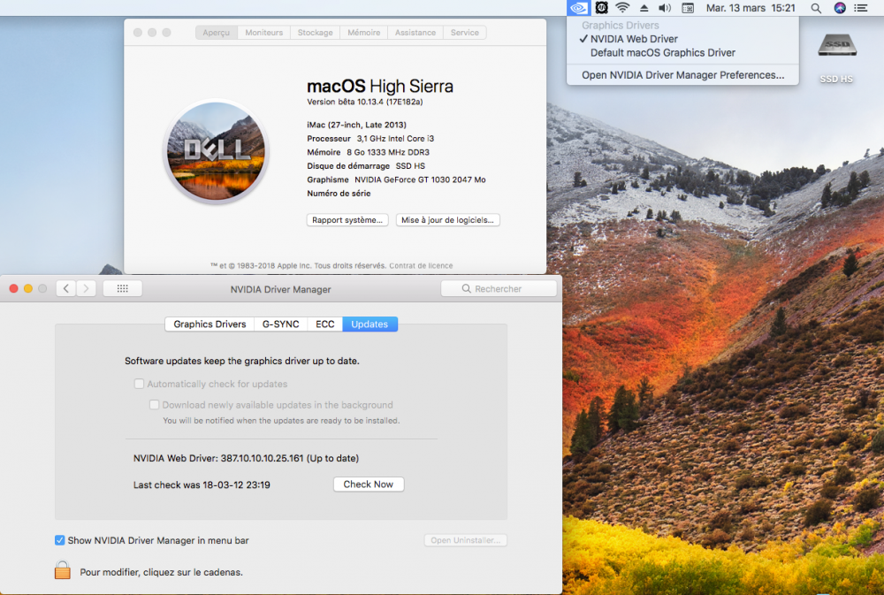This screenshot has width=884, height=595.
Task: Click the Version bêta 10.13.4 text
Action: [365, 102]
